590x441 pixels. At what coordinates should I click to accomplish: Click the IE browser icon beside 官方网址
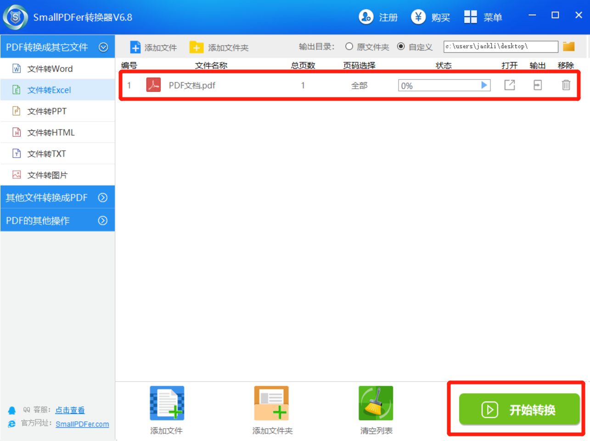12,424
